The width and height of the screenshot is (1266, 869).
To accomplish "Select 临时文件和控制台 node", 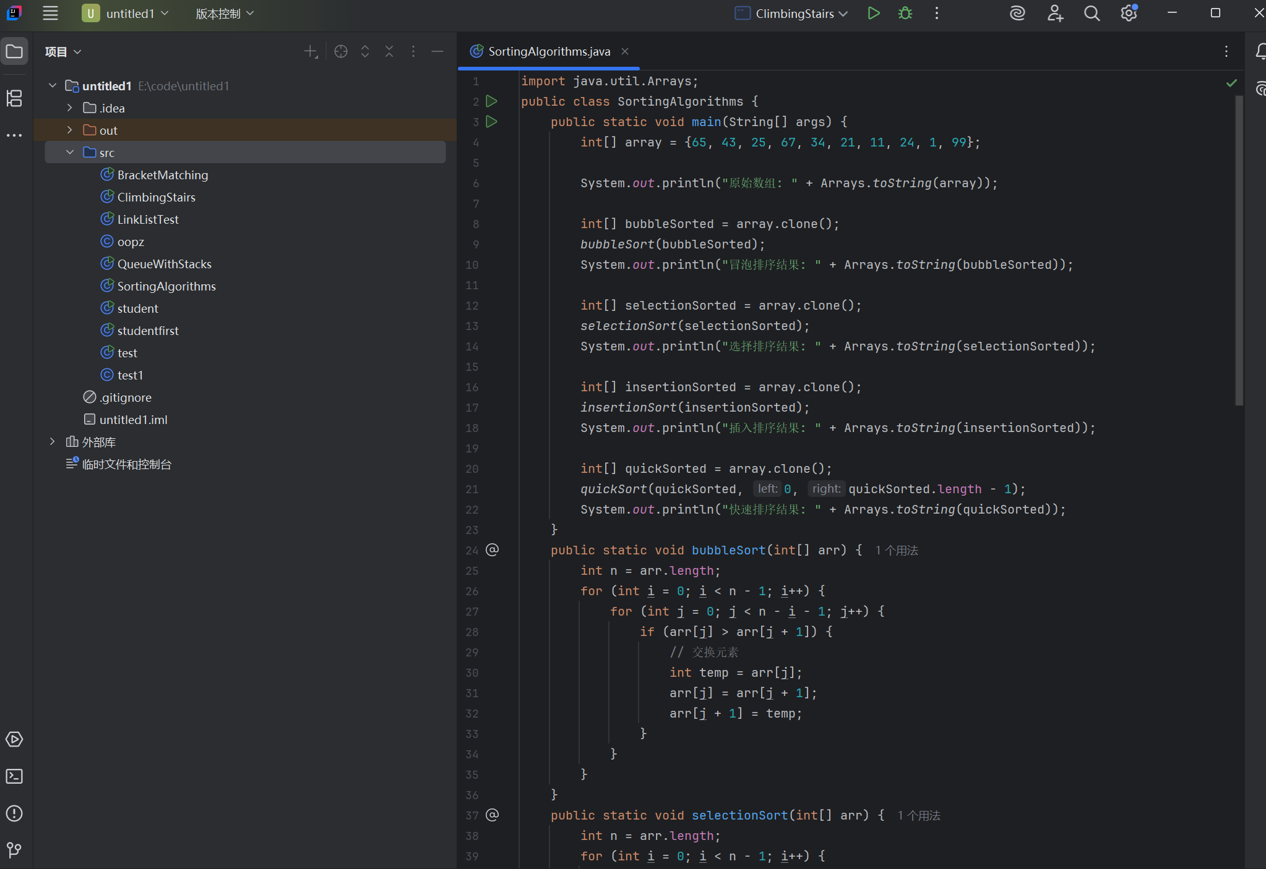I will (x=127, y=464).
